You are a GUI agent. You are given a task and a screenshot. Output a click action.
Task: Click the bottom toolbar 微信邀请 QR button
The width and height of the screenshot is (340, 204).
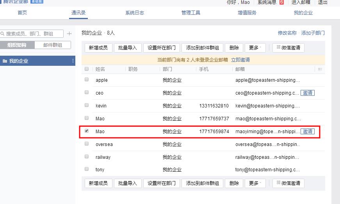point(288,183)
